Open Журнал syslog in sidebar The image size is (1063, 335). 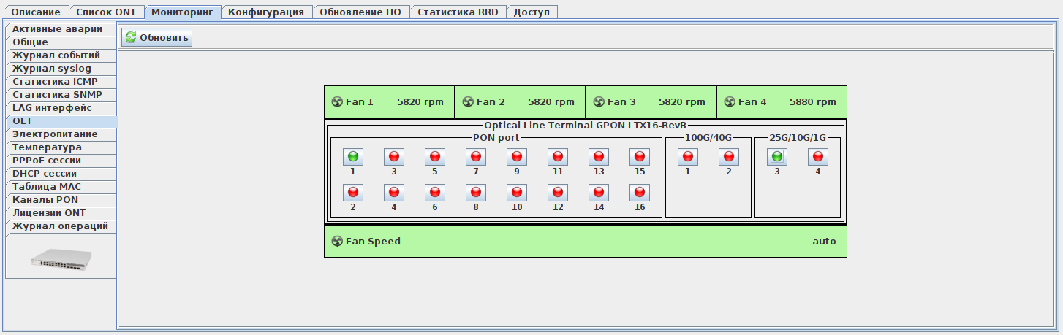click(x=61, y=69)
